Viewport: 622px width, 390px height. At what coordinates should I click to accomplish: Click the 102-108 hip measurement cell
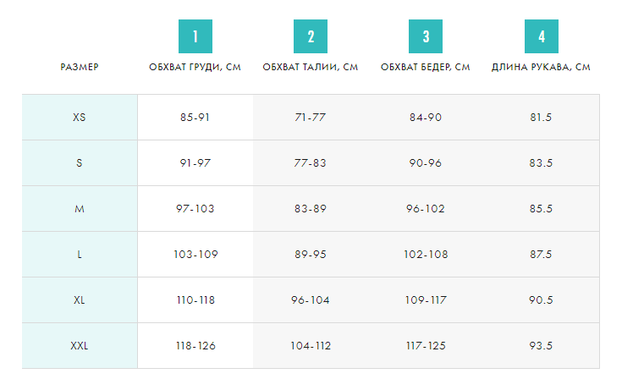coord(426,255)
